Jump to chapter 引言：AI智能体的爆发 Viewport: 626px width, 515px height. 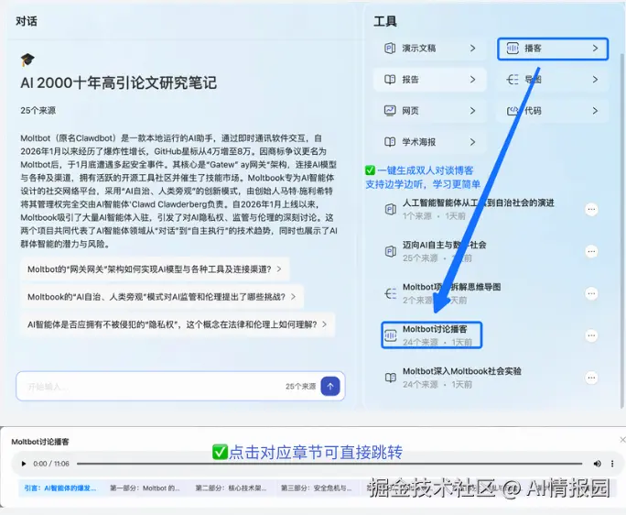59,488
